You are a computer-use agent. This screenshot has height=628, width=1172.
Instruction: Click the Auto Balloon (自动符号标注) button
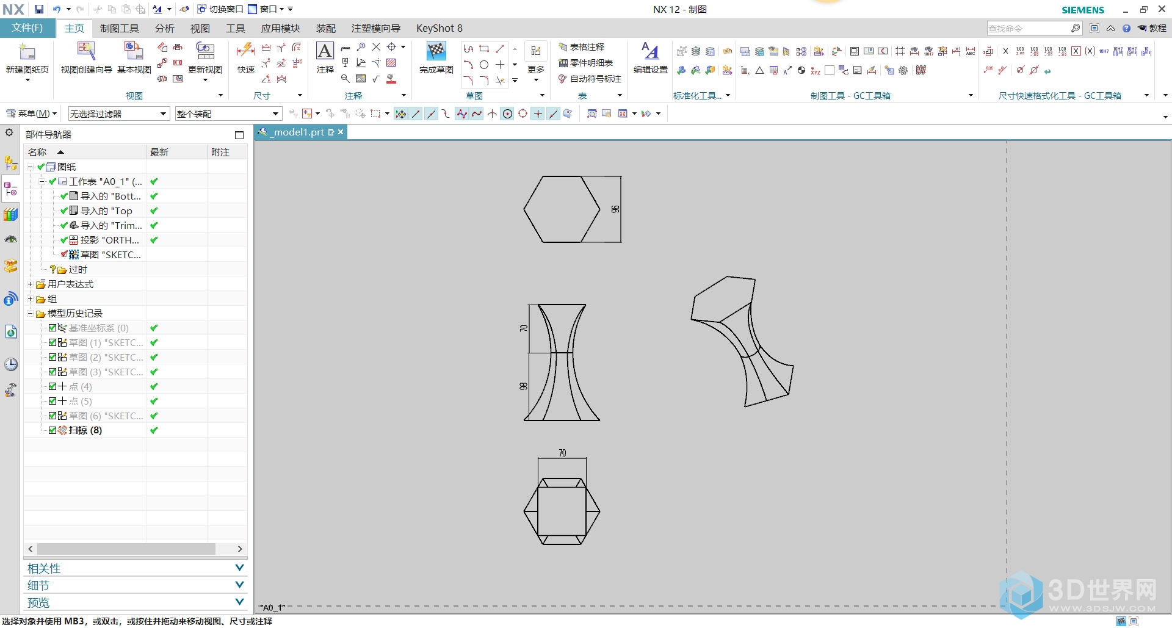pos(590,79)
